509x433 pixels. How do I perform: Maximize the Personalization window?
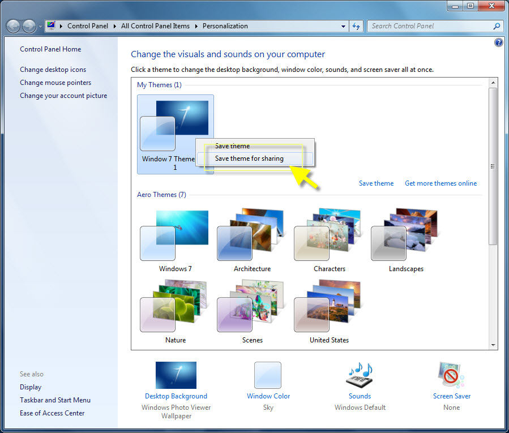click(x=470, y=6)
